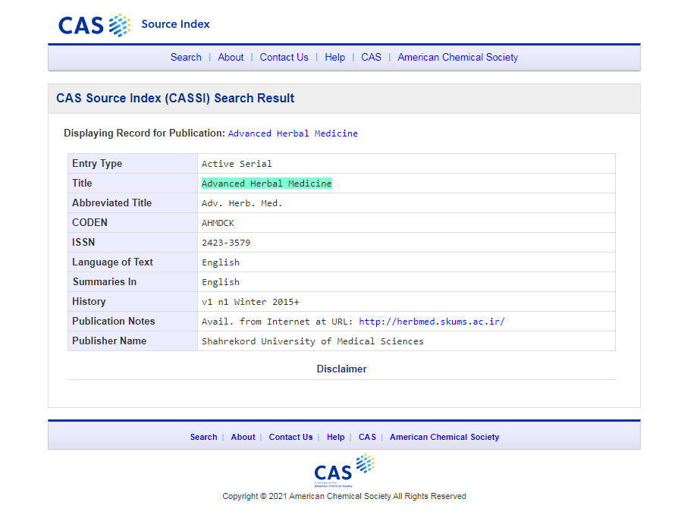Click the ISSN value 2423-3579
681x518 pixels.
[x=226, y=243]
